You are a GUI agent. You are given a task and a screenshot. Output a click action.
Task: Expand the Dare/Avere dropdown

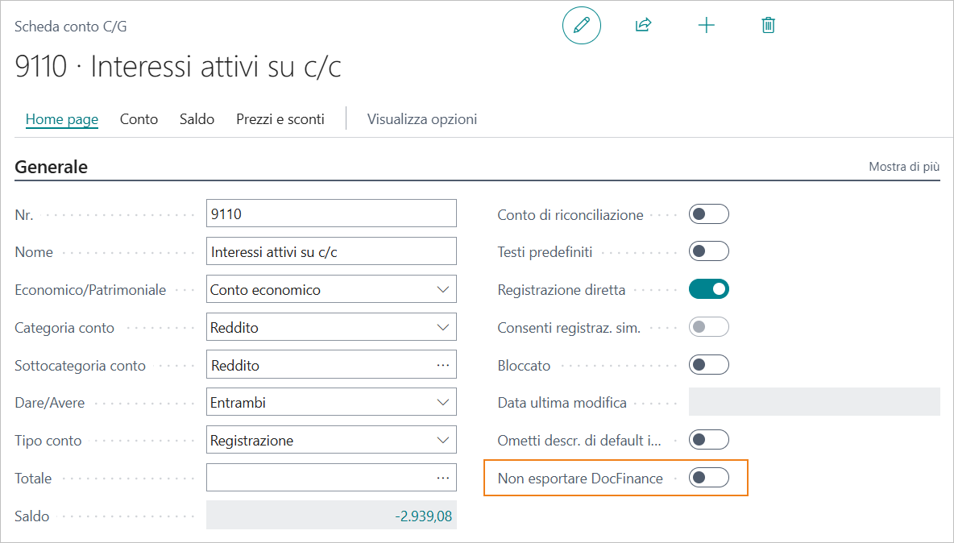(x=442, y=402)
